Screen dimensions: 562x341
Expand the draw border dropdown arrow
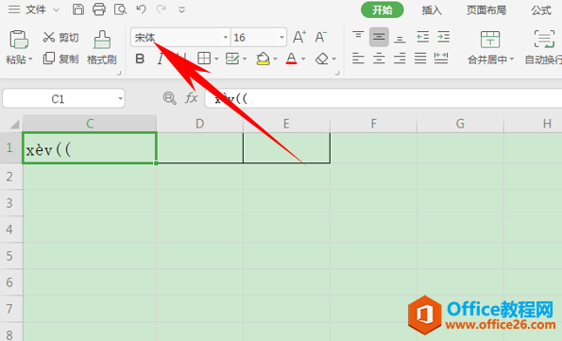pos(245,59)
